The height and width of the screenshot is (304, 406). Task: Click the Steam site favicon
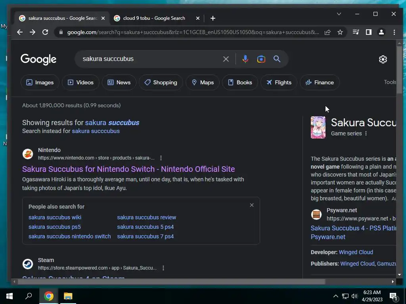[28, 264]
